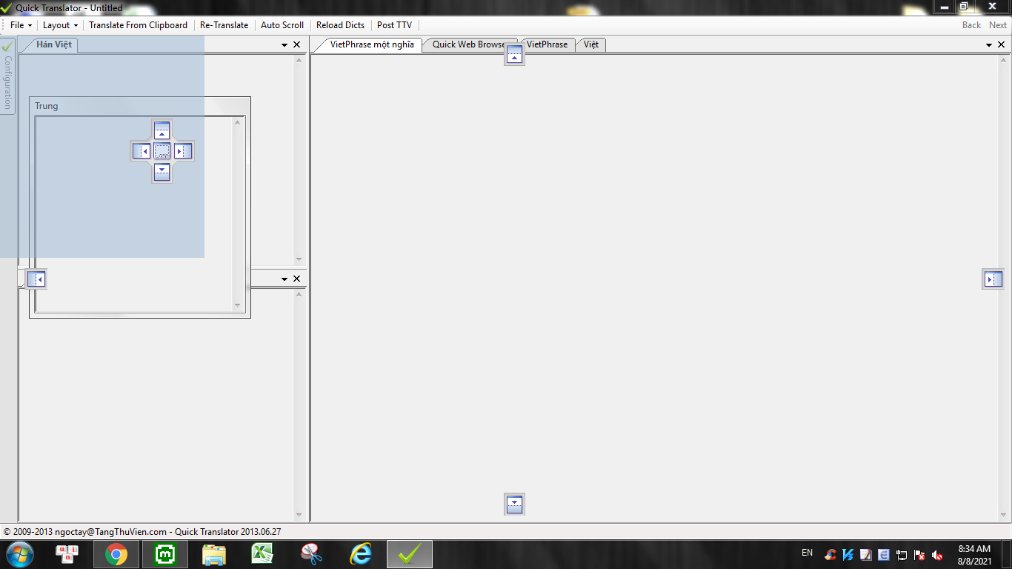Image resolution: width=1012 pixels, height=569 pixels.
Task: Expand the auto-hidden Configuration side panel
Action: click(x=8, y=76)
